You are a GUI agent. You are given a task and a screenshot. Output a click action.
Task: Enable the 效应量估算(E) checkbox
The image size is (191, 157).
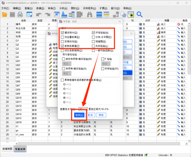(63, 37)
